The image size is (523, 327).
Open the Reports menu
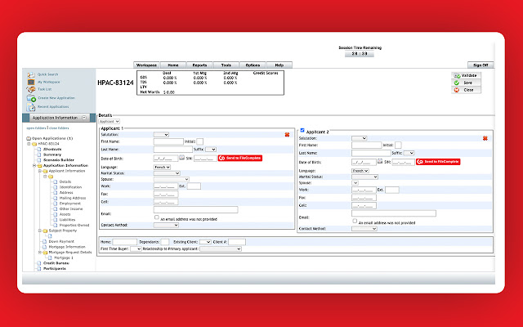[x=199, y=65]
